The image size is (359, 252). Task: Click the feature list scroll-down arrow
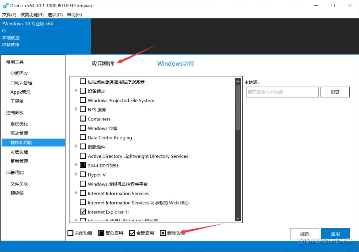[x=238, y=218]
